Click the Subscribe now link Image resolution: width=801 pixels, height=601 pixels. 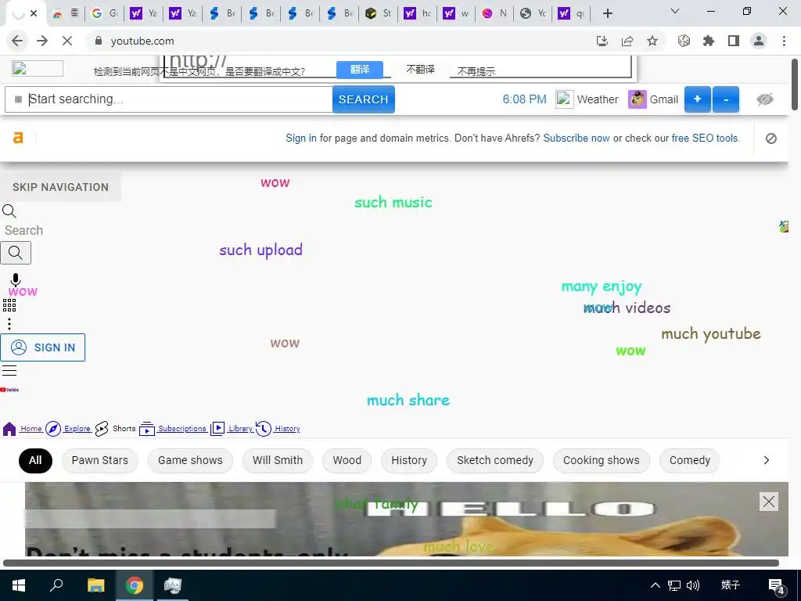point(577,138)
